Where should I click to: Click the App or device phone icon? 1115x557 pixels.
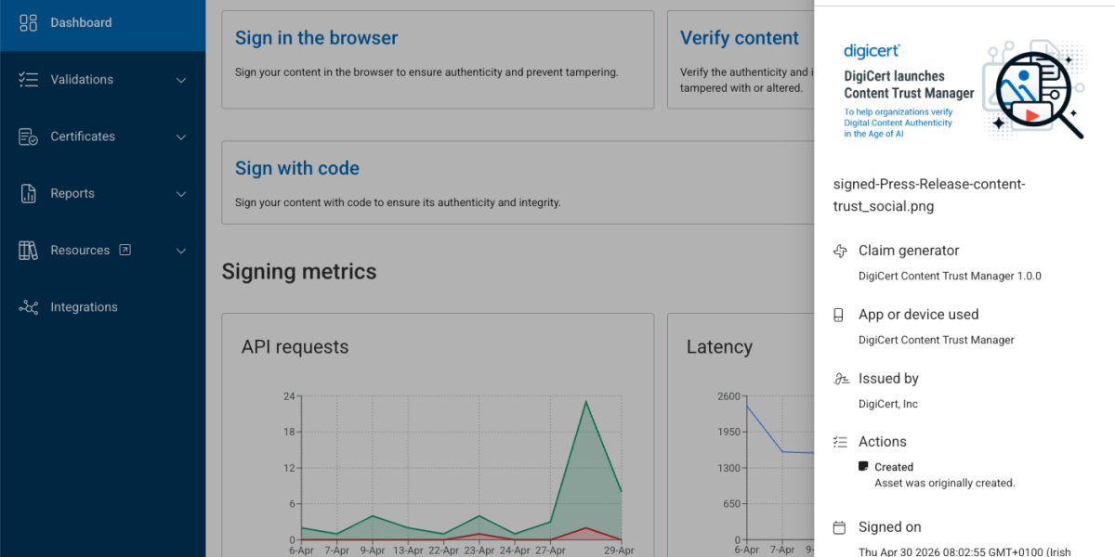click(840, 315)
